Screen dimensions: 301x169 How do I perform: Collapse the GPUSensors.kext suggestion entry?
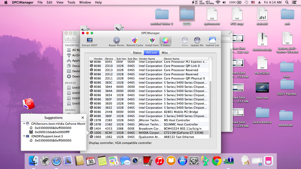(24, 124)
